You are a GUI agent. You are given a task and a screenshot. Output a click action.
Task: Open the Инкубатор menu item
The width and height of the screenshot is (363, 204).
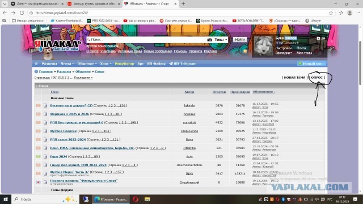[x=124, y=63]
